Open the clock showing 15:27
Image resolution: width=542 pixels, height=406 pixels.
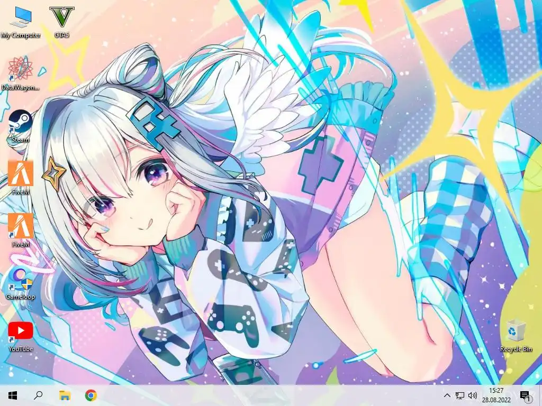pos(496,395)
